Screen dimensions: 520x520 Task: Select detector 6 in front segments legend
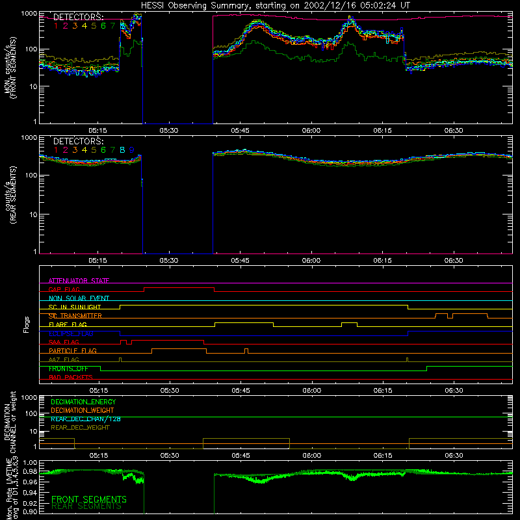[x=103, y=26]
